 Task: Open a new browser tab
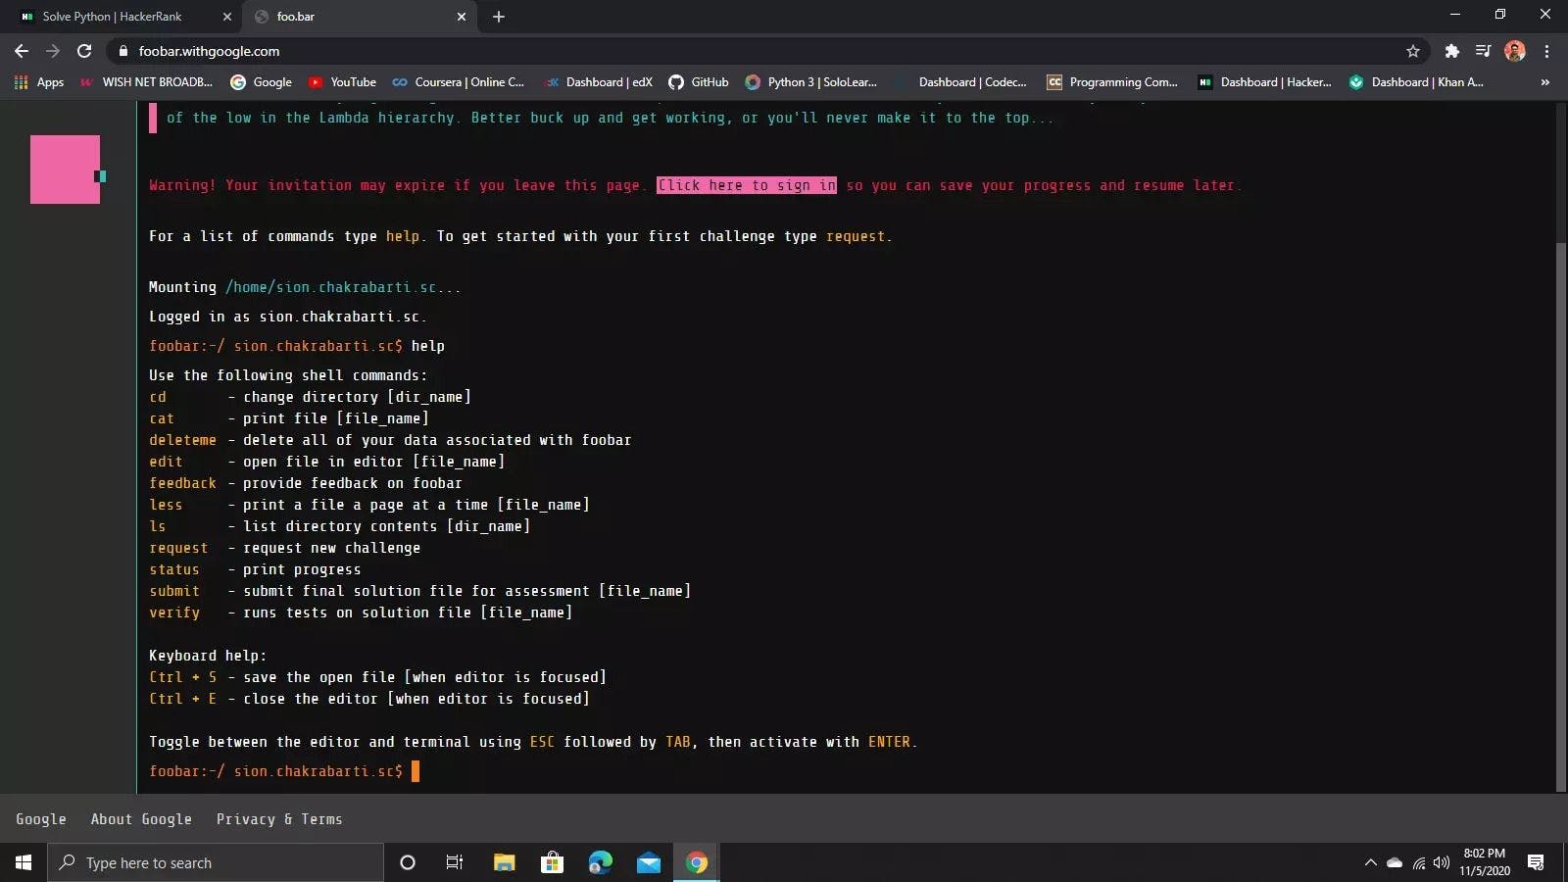point(499,17)
